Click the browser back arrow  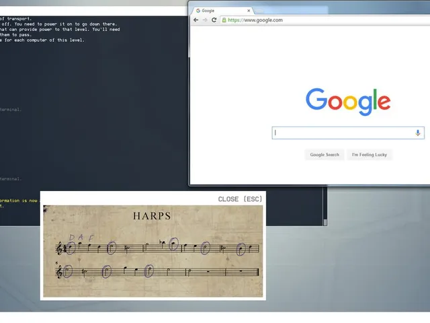coord(196,20)
